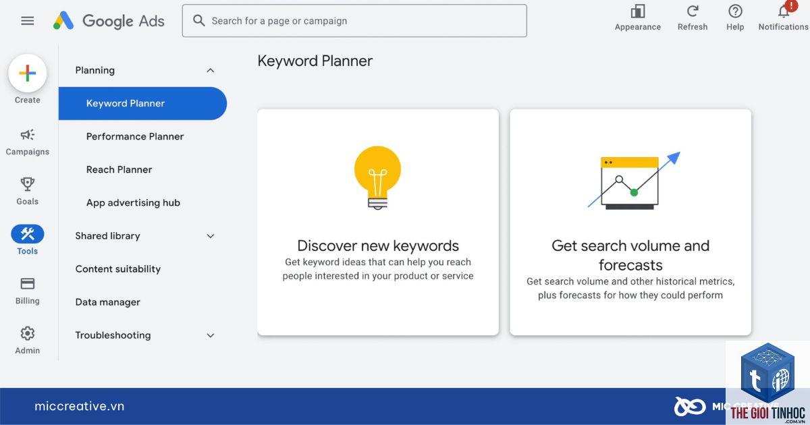Click the Refresh icon

click(693, 11)
